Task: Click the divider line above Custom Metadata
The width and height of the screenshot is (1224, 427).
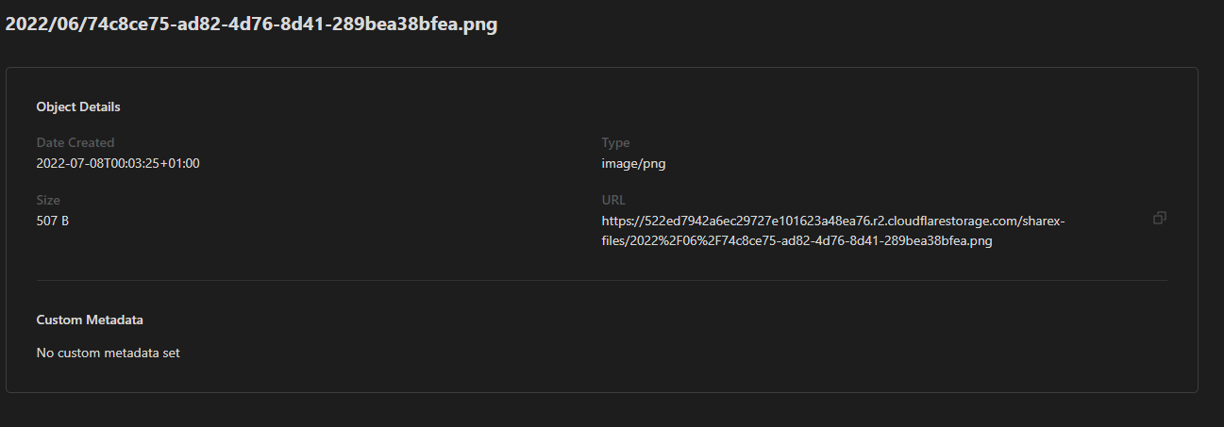Action: click(601, 280)
